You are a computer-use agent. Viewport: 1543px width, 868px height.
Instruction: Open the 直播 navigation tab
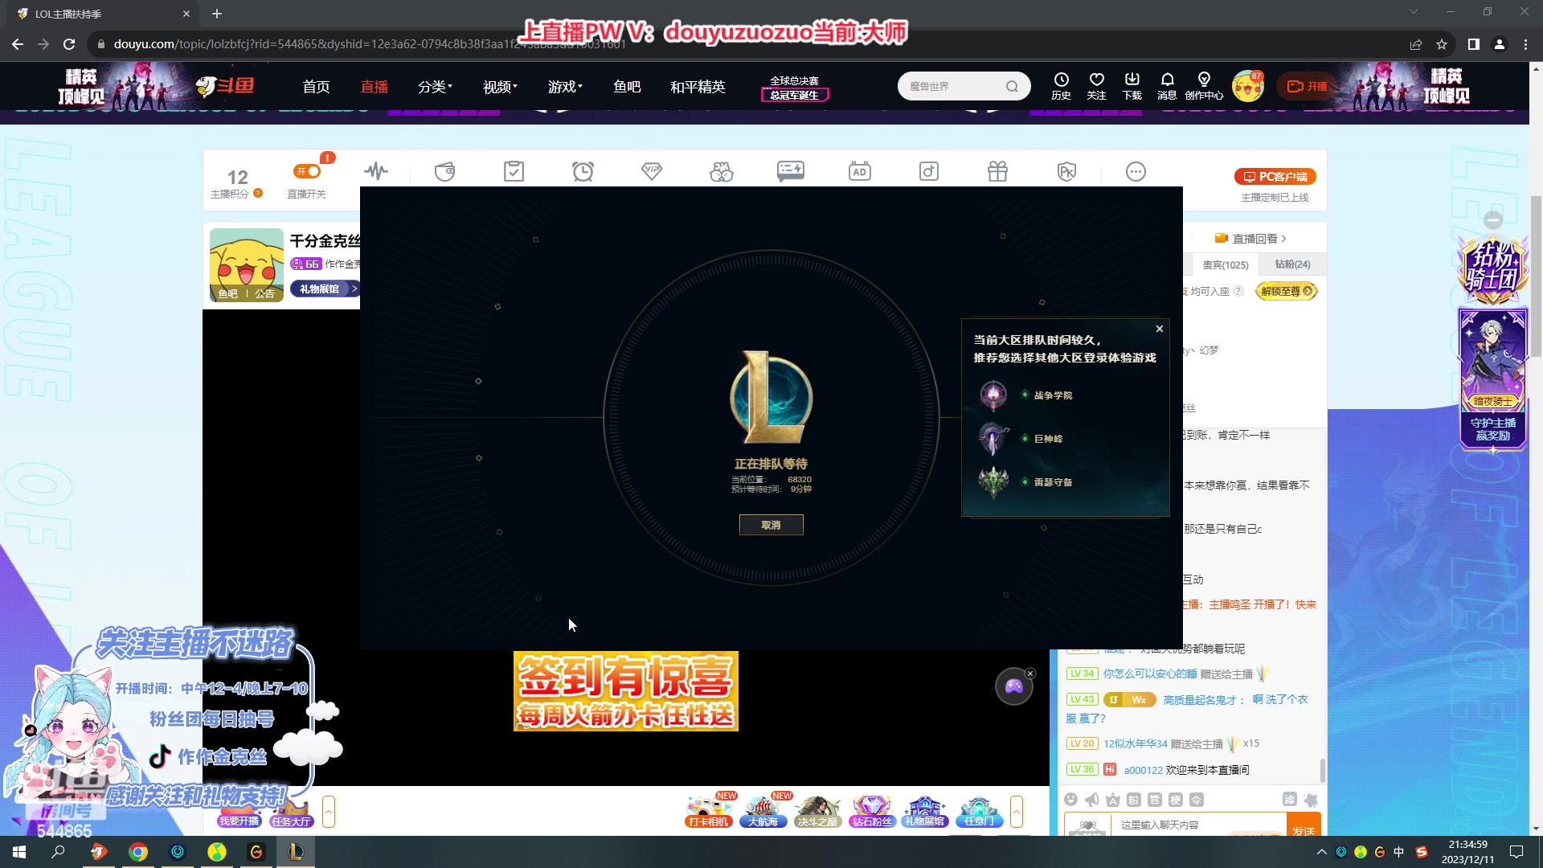click(x=374, y=87)
